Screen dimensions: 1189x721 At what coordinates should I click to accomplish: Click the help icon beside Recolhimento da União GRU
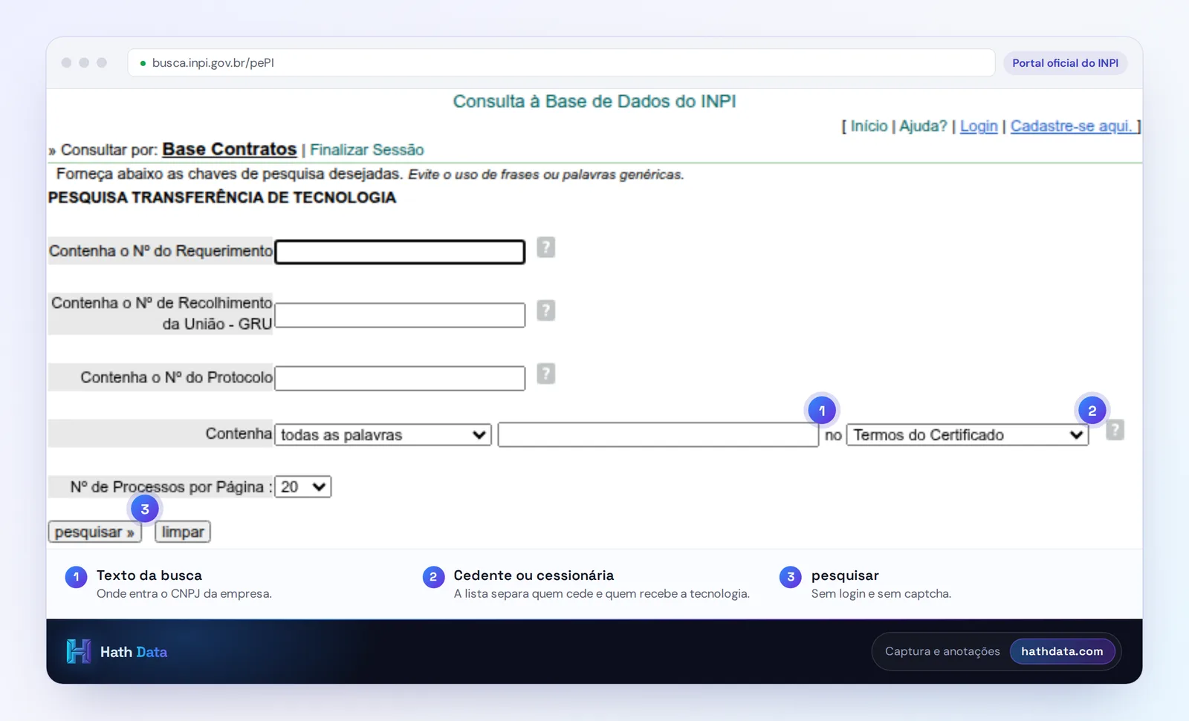click(545, 310)
